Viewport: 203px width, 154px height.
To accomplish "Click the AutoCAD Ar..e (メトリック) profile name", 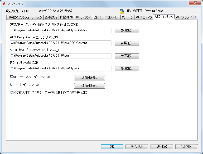I will pyautogui.click(x=56, y=11).
